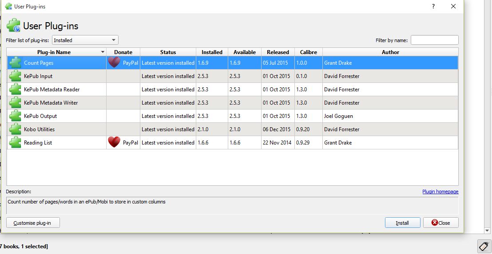This screenshot has width=492, height=254.
Task: Sort by the Donate column header
Action: pos(123,52)
